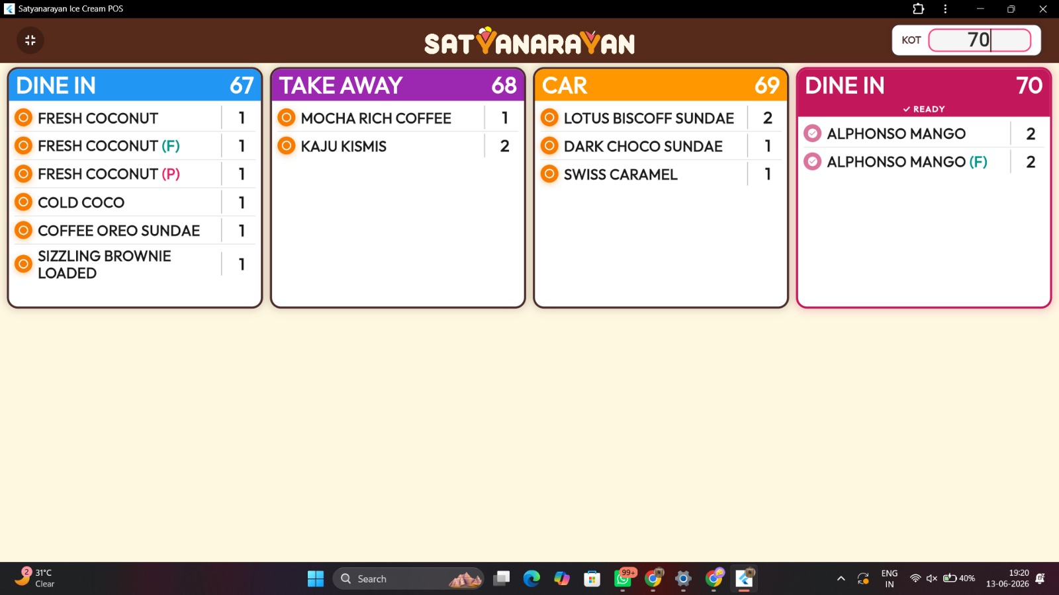Select the TAKE AWAY 68 order header

[398, 85]
